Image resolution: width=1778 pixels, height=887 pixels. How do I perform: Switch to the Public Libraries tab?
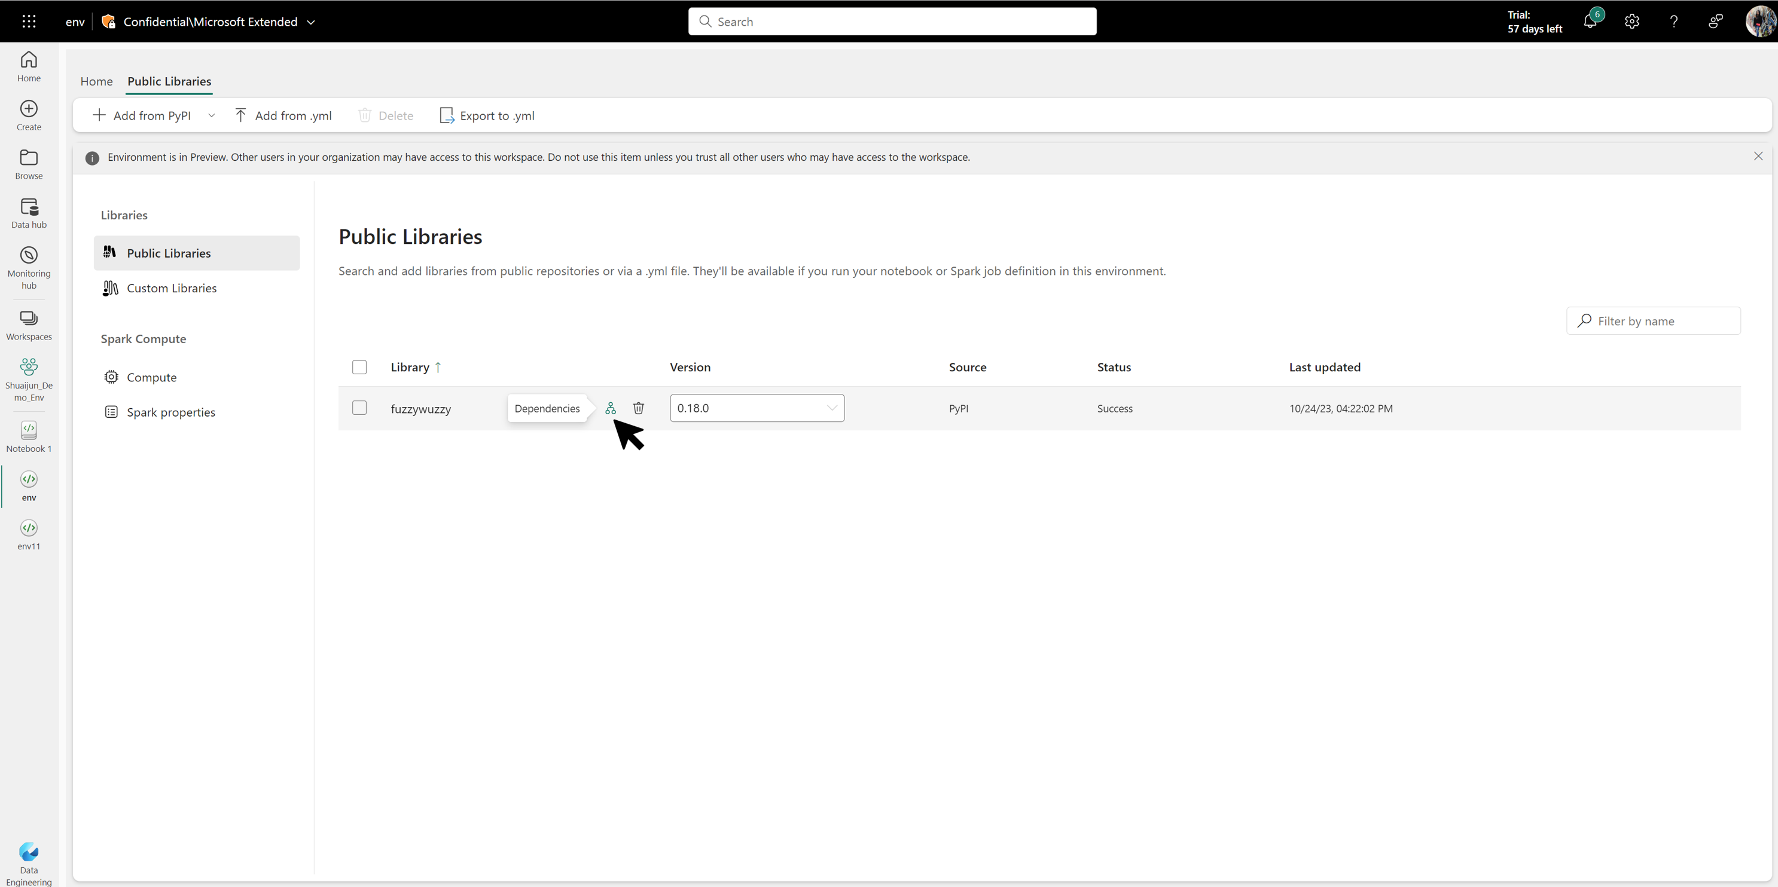[x=168, y=81]
